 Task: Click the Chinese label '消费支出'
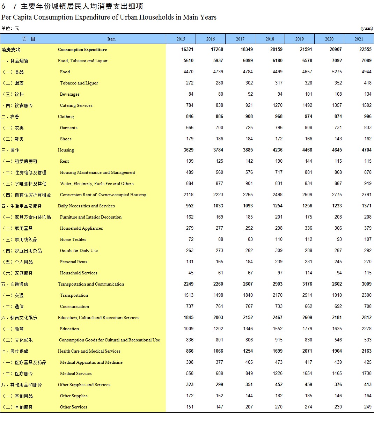[x=11, y=50]
